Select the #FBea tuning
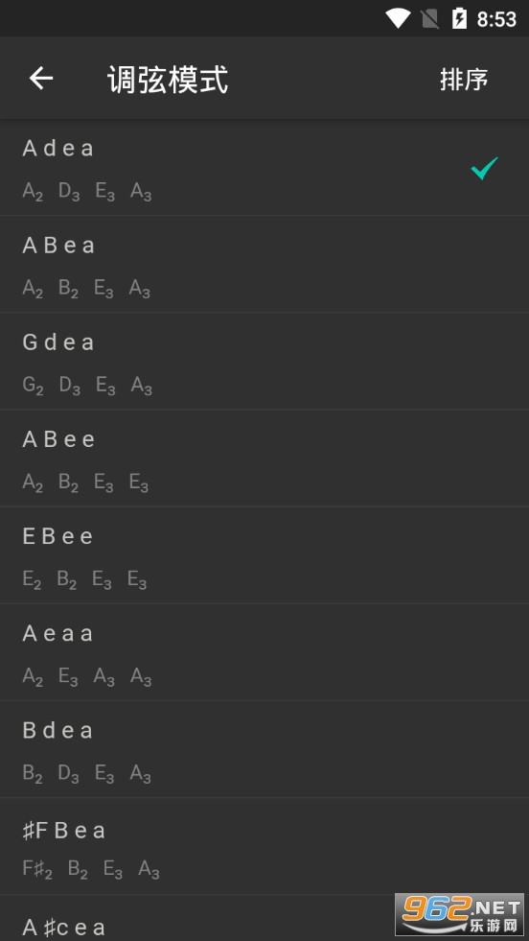The height and width of the screenshot is (941, 529). 264,847
